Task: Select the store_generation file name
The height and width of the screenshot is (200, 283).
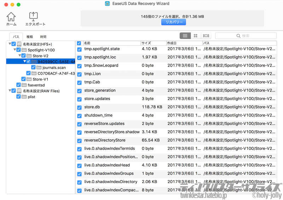Action: pos(100,90)
